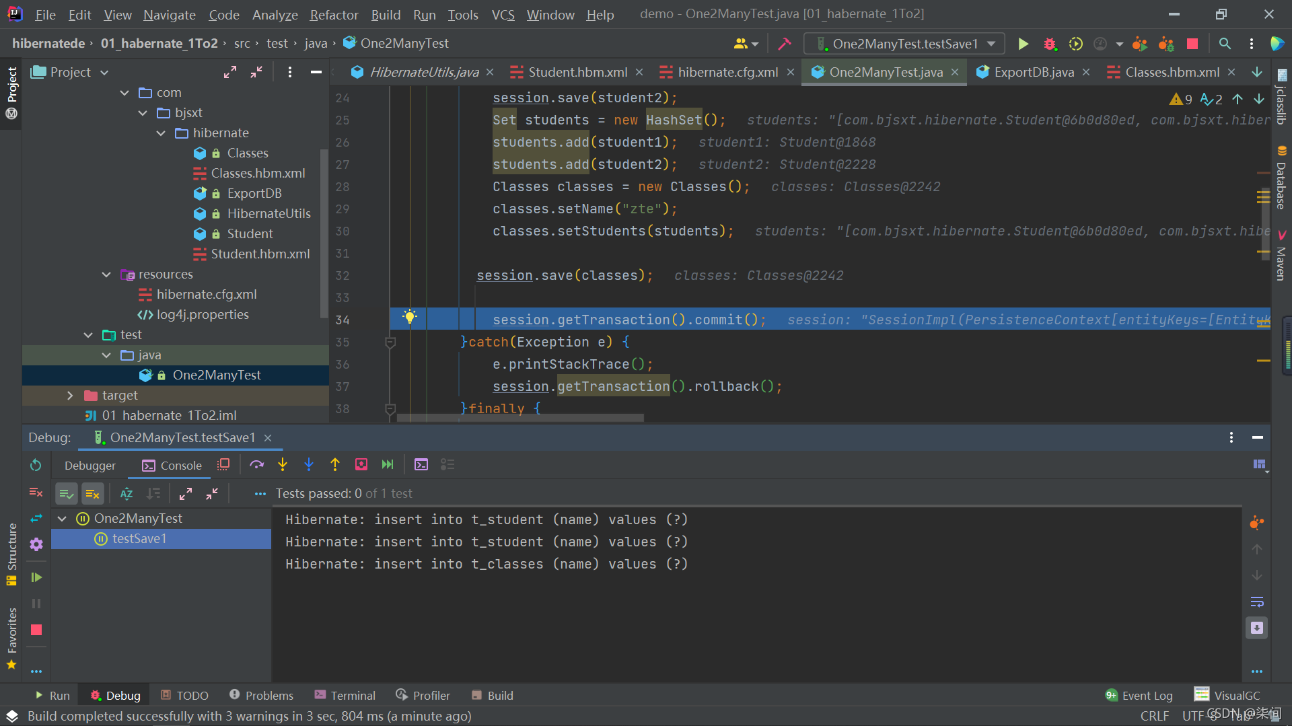Open Profiler tool window button
1292x726 pixels.
pyautogui.click(x=423, y=695)
